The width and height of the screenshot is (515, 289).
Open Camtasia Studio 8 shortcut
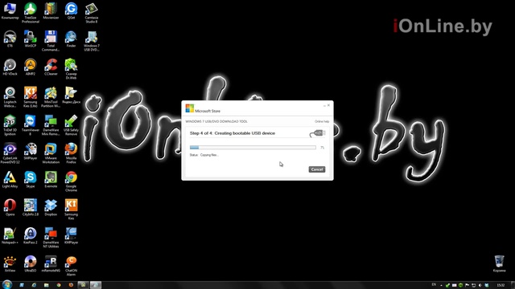pyautogui.click(x=91, y=13)
